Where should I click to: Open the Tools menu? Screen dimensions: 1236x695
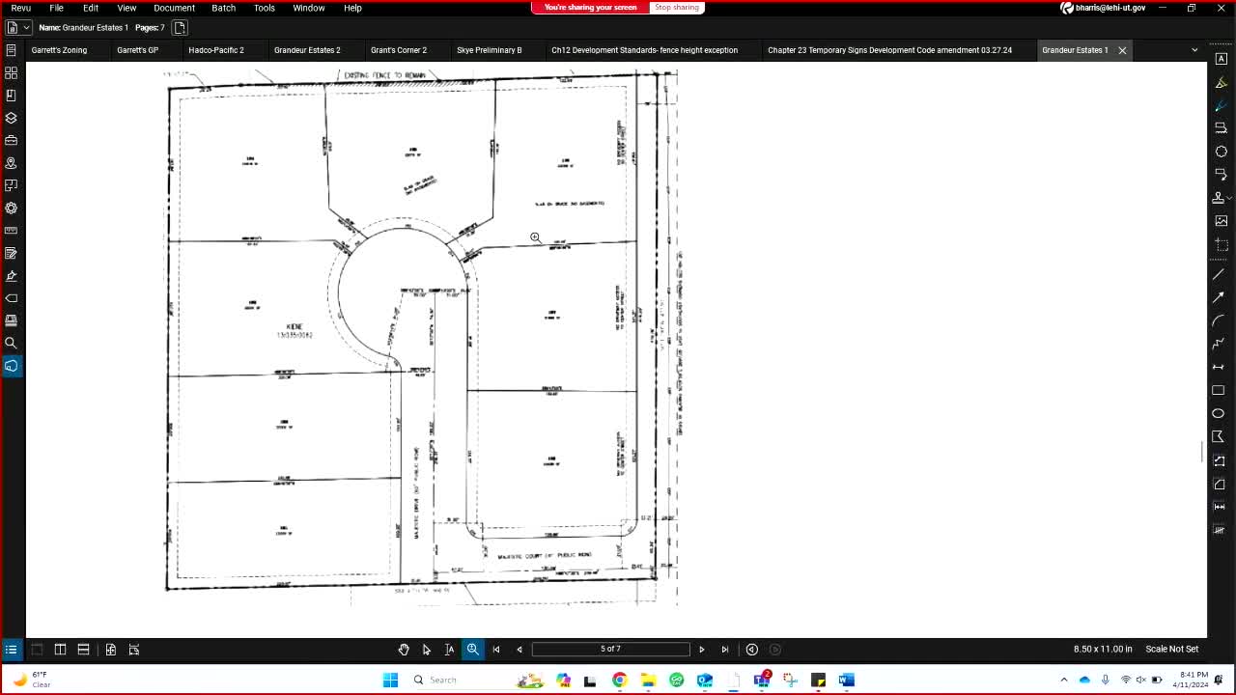click(264, 8)
